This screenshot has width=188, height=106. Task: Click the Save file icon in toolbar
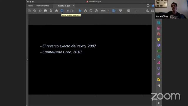click(x=29, y=11)
